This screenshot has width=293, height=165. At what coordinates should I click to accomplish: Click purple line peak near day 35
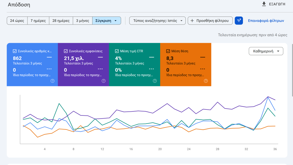click(268, 97)
